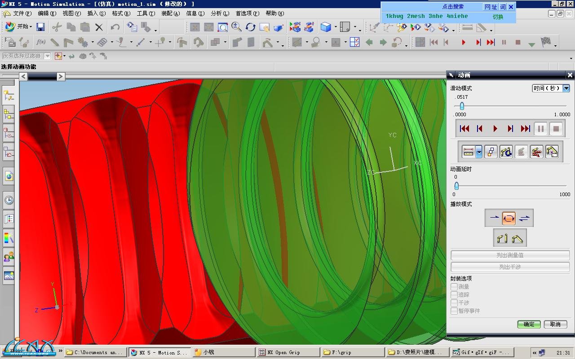Click the 动画延时 delay slider handle

456,186
